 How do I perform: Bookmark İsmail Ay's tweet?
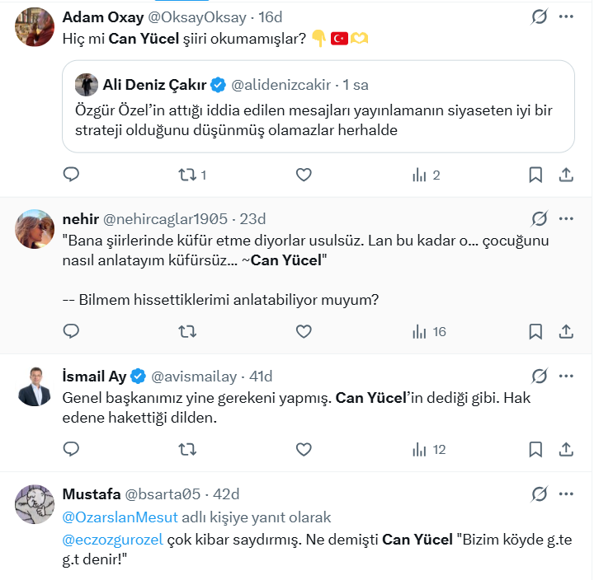point(535,449)
